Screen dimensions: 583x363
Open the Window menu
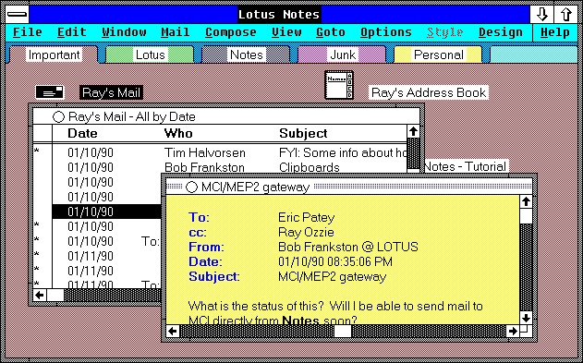coord(124,32)
